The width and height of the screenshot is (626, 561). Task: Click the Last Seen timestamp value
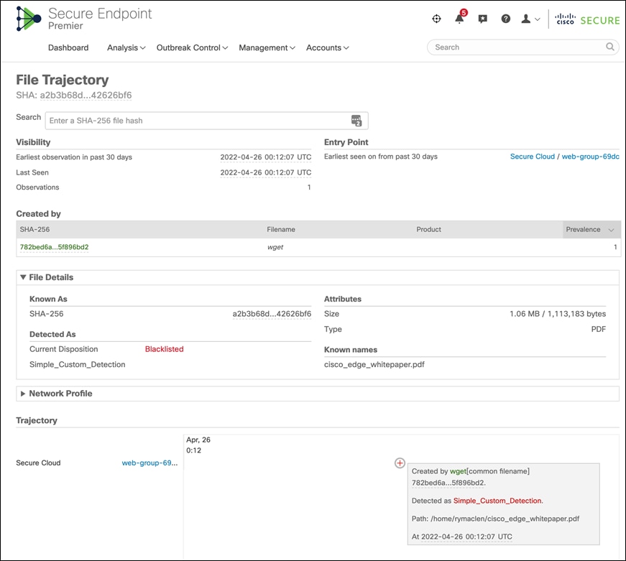[x=266, y=172]
